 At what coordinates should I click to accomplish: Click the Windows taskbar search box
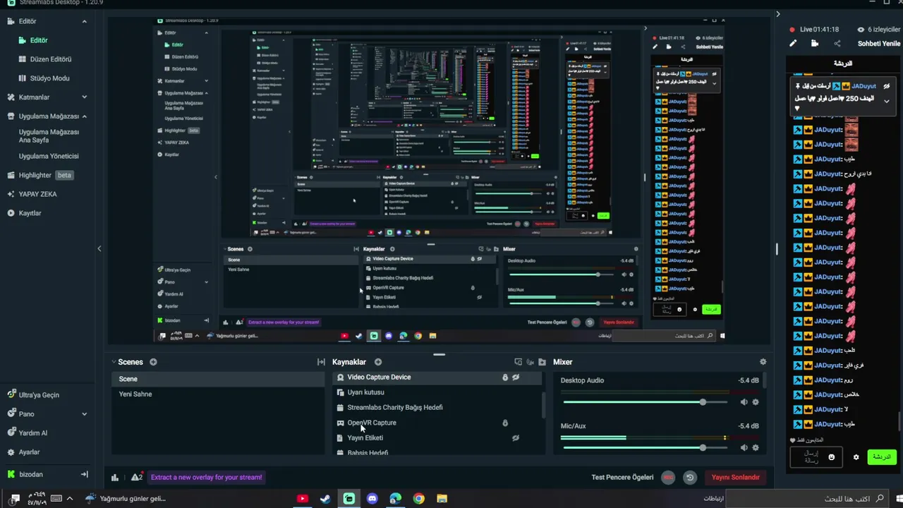(806, 499)
